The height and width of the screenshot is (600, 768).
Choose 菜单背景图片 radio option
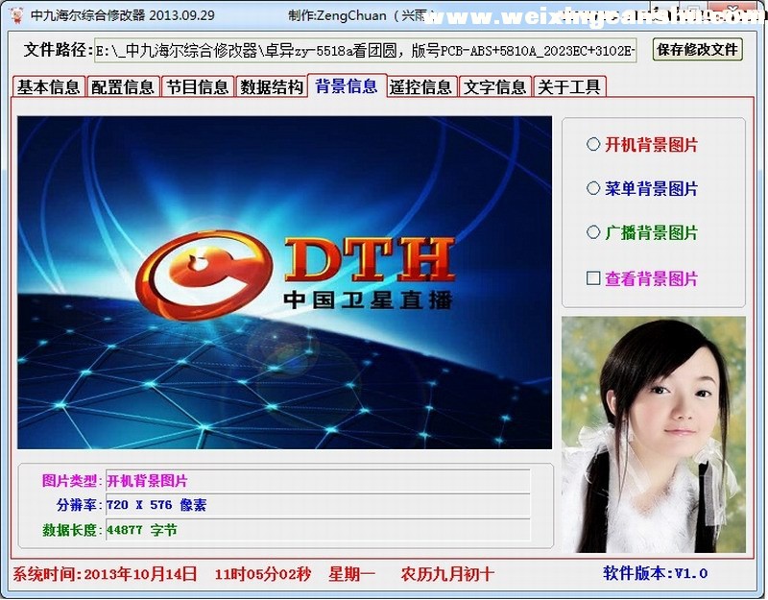click(641, 188)
